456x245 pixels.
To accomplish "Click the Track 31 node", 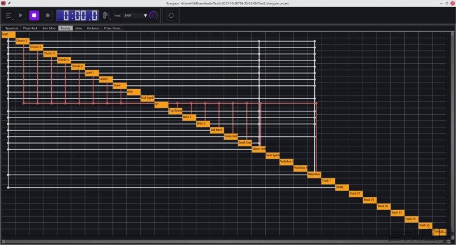I will point(398,213).
